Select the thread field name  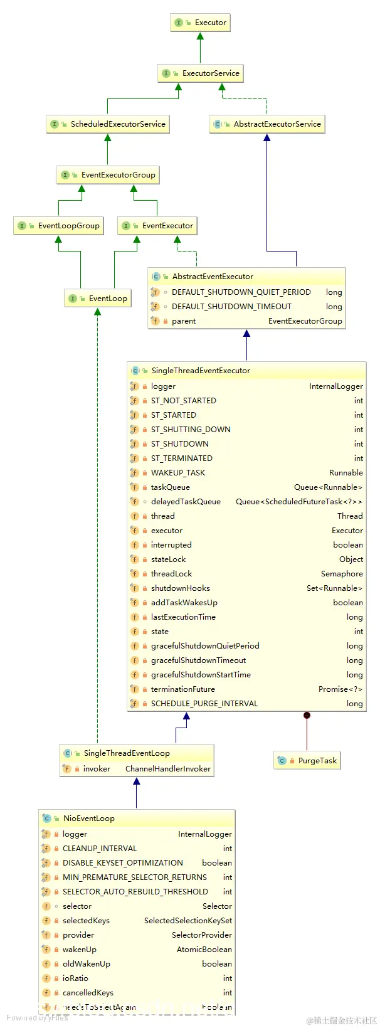click(163, 516)
